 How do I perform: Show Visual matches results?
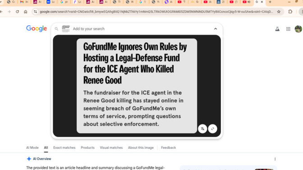[x=111, y=148]
